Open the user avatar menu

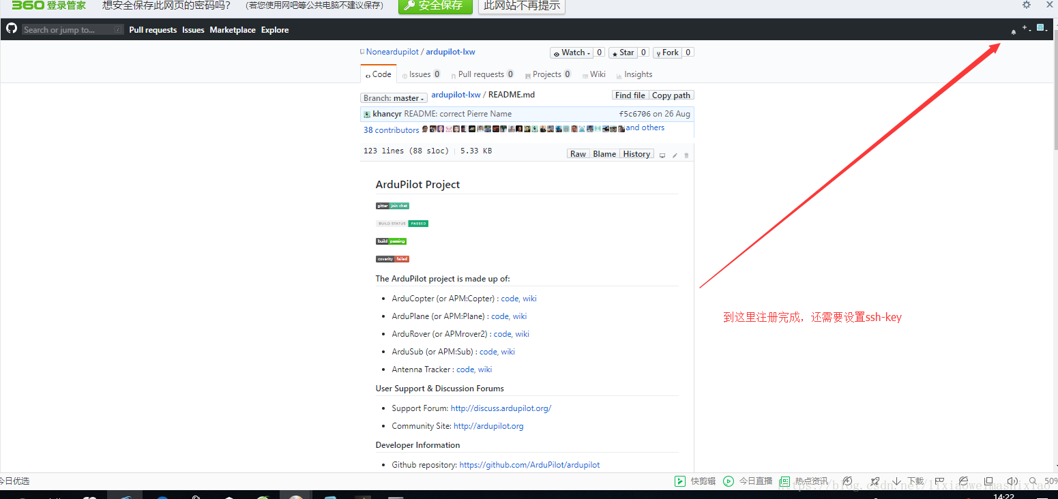(1042, 28)
